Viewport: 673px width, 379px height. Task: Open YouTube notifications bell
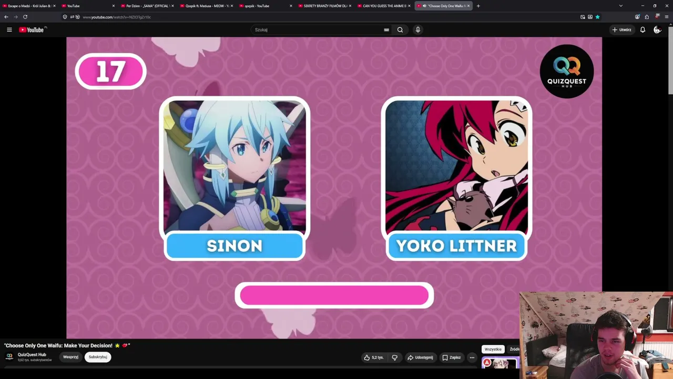pos(643,30)
